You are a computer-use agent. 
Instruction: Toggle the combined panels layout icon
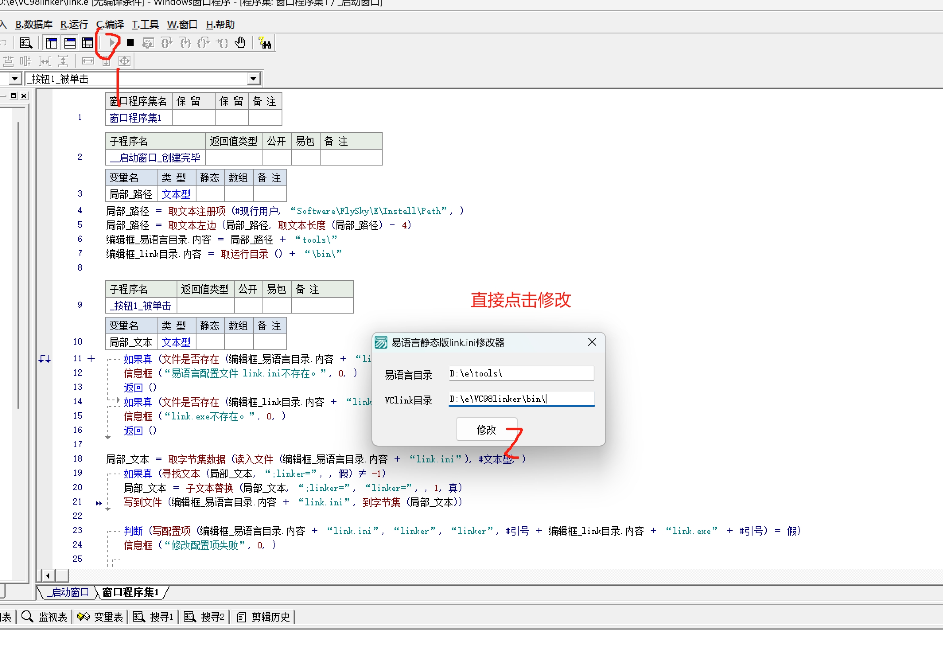point(87,43)
